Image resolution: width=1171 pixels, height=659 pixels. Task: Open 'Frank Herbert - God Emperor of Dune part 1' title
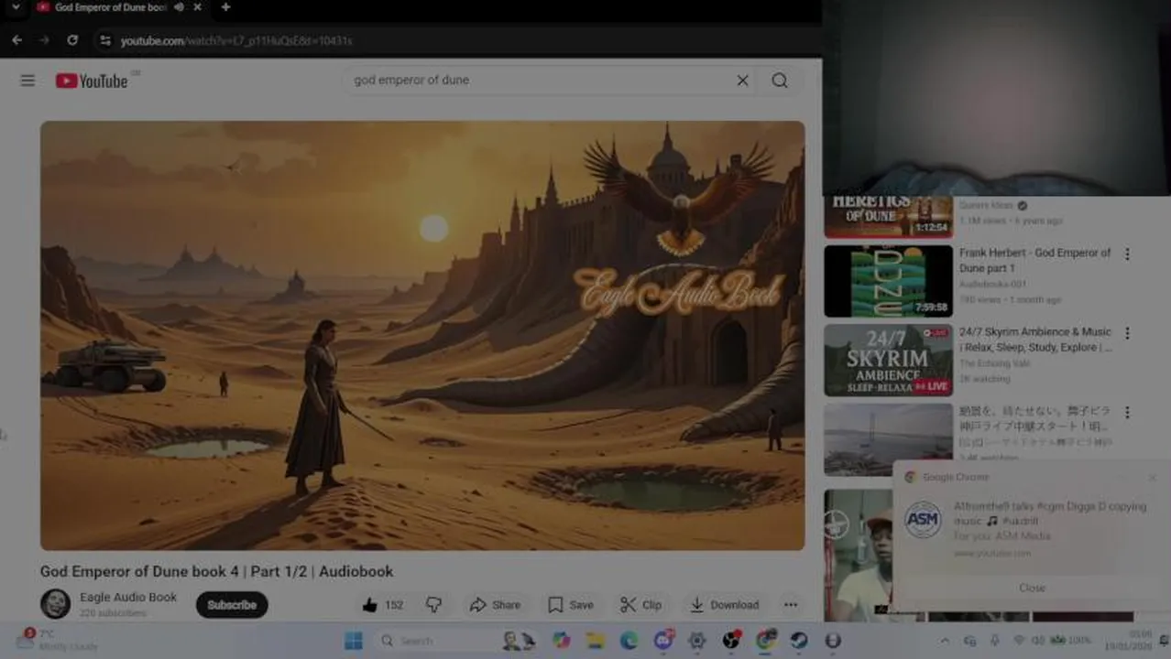coord(1034,260)
